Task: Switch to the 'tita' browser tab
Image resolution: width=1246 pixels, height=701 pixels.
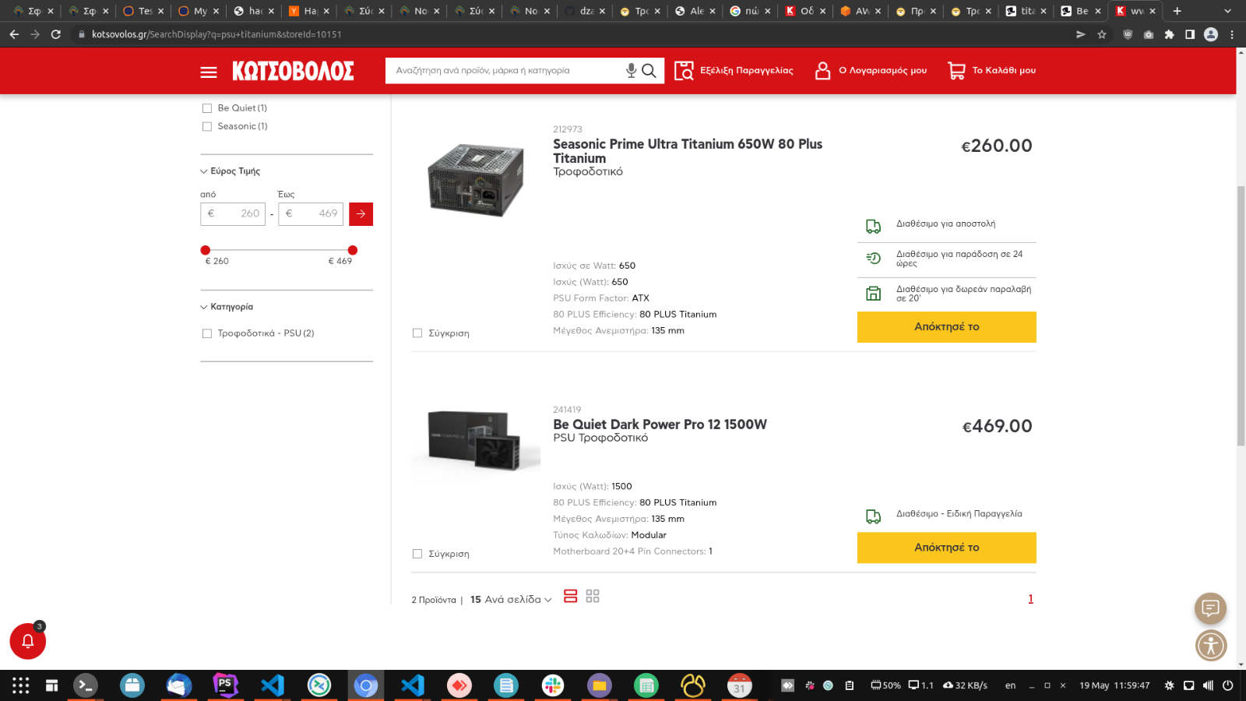Action: 1026,11
